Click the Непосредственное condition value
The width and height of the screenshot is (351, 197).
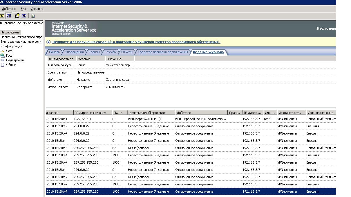coord(91,72)
